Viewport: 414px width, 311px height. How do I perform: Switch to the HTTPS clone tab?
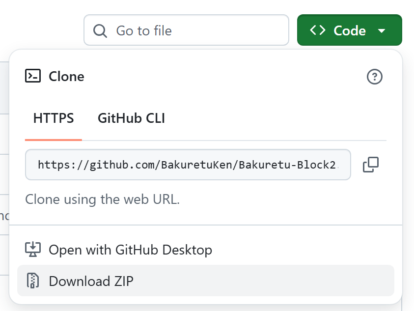(54, 118)
